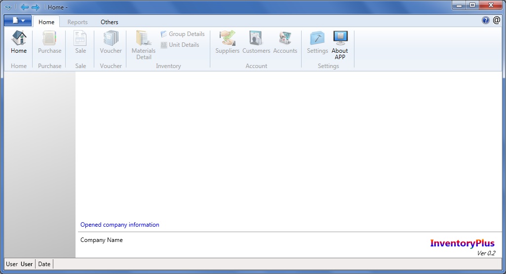
Task: Click the Date entry in status bar
Action: coord(44,264)
